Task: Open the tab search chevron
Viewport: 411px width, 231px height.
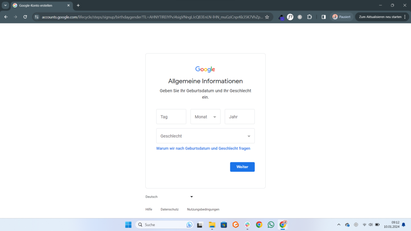Action: point(5,5)
